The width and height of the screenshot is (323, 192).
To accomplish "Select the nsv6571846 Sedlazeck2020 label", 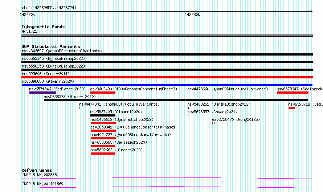I will 57,89.
